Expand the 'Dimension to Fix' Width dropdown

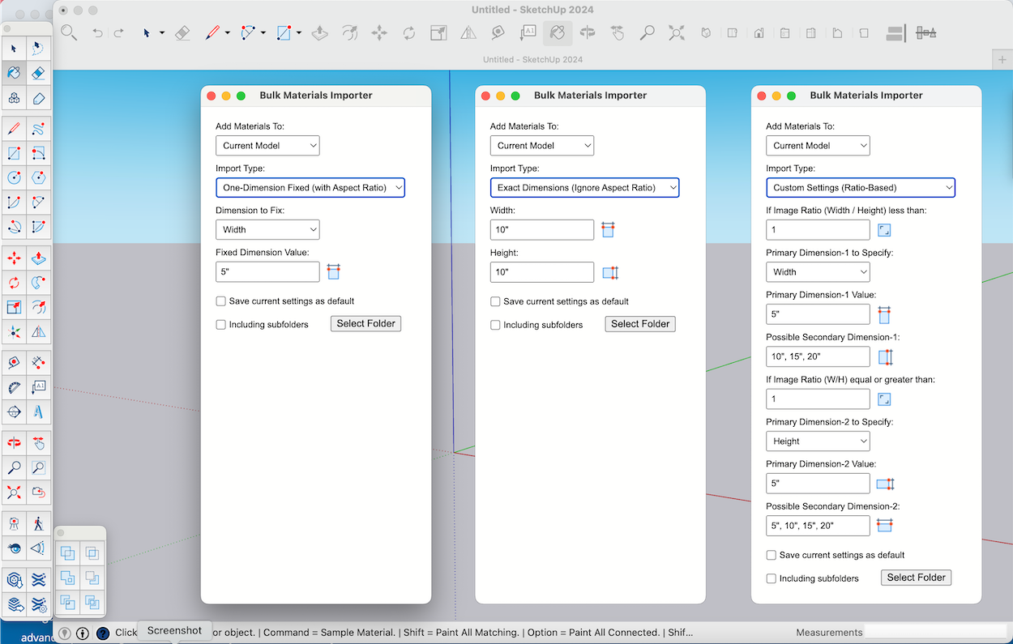click(x=267, y=230)
